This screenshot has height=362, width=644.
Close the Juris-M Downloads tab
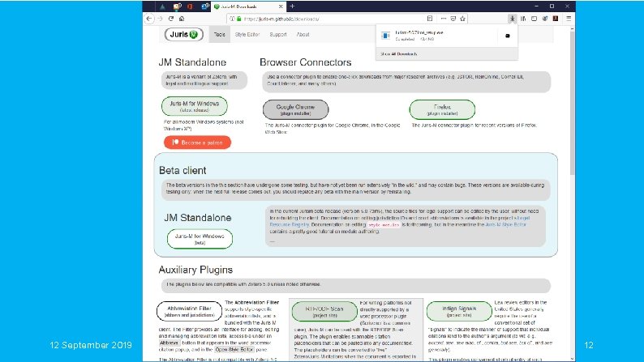click(281, 6)
